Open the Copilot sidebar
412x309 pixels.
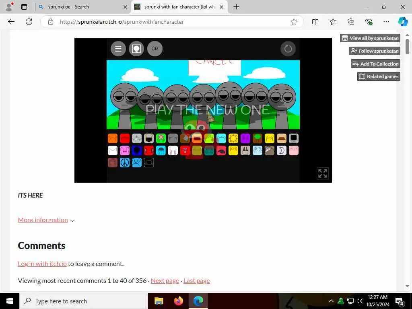point(403,22)
